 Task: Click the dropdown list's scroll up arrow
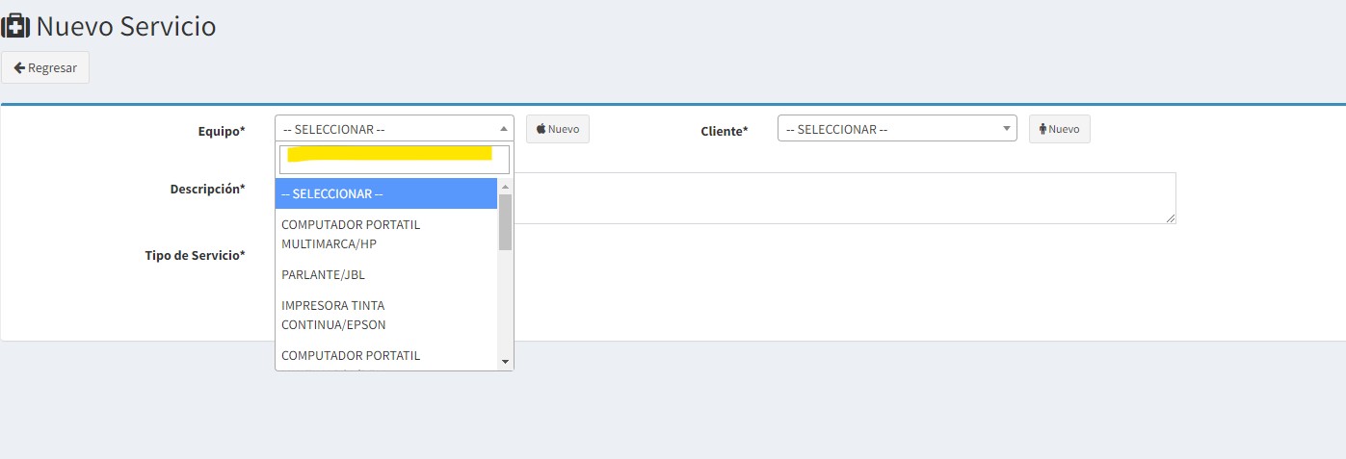click(505, 186)
